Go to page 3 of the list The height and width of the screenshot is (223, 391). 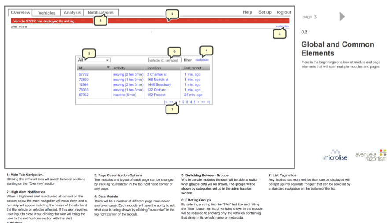click(x=187, y=102)
